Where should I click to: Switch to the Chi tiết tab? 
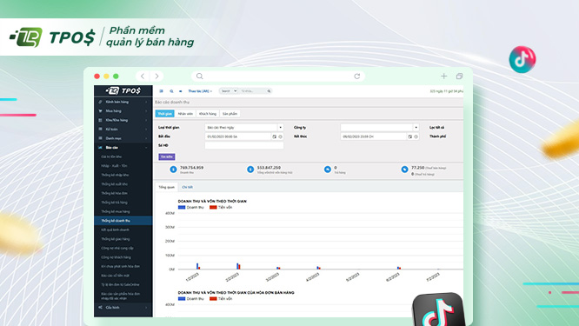point(187,187)
